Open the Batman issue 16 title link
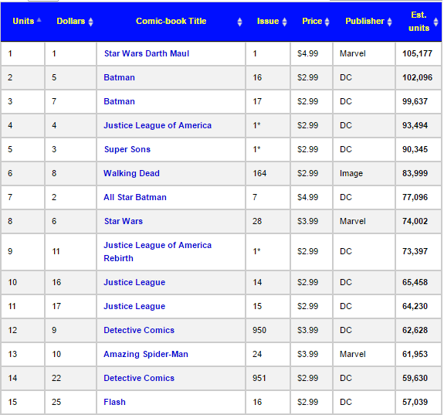Image resolution: width=444 pixels, height=415 pixels. coord(119,77)
